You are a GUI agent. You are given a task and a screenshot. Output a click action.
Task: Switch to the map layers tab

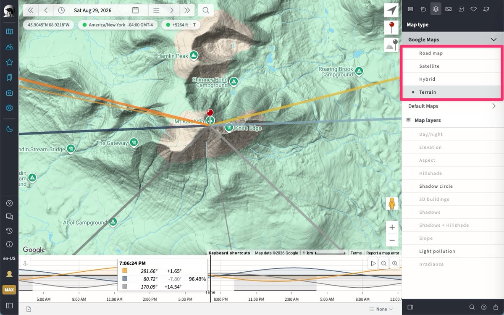coord(436,9)
